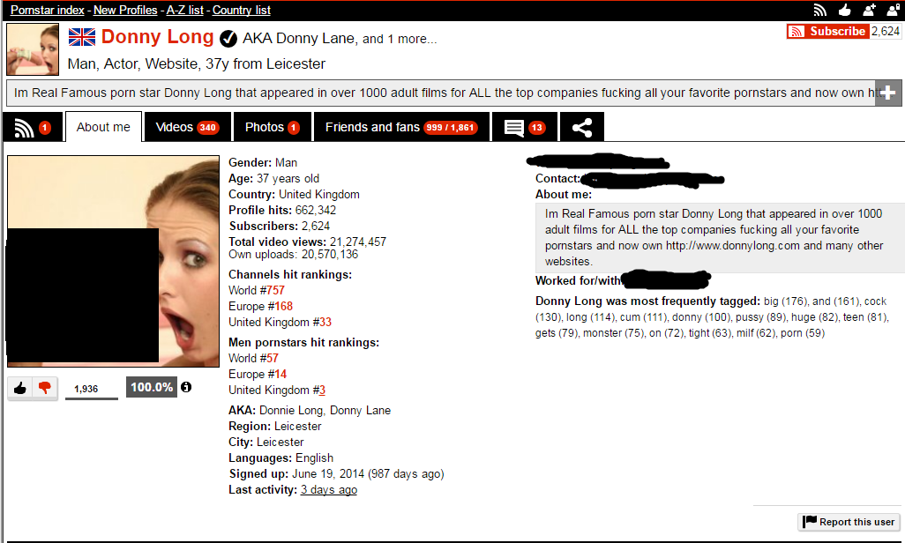Click the "Own uploads: 20,570,136" line
905x543 pixels.
(x=293, y=255)
